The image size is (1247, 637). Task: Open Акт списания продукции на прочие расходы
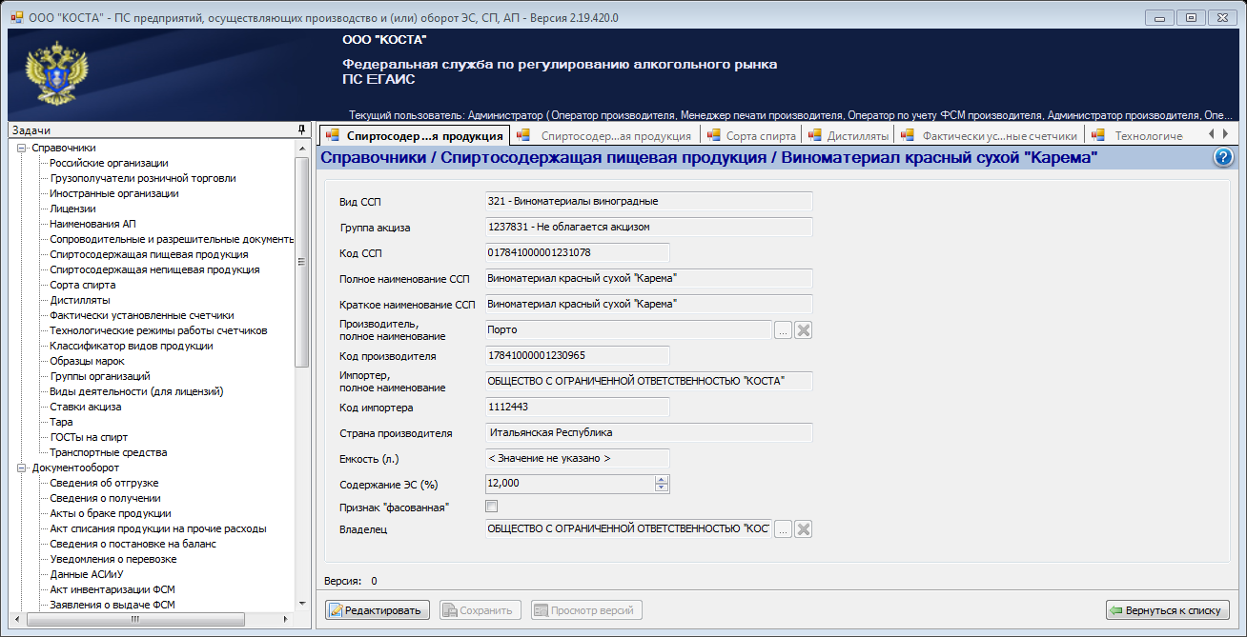coord(158,528)
